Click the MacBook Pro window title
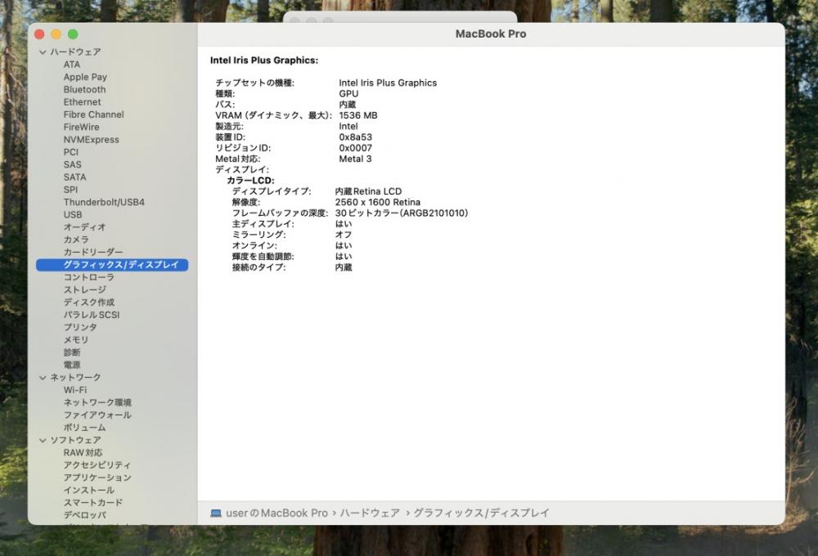Screen dimensions: 818x556 491,34
